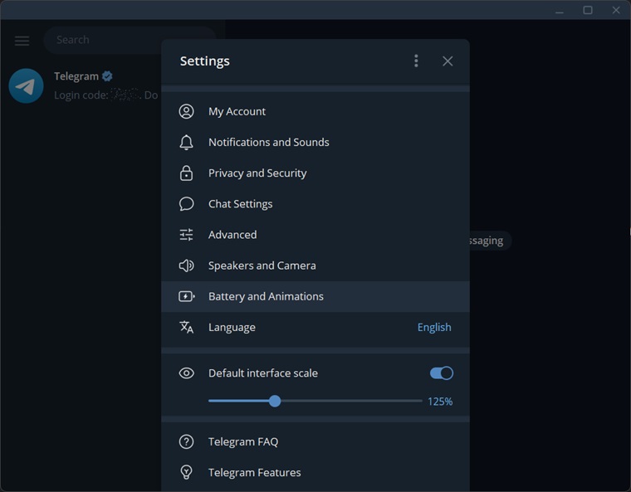The width and height of the screenshot is (631, 492).
Task: Click the chat bubble icon
Action: (186, 204)
